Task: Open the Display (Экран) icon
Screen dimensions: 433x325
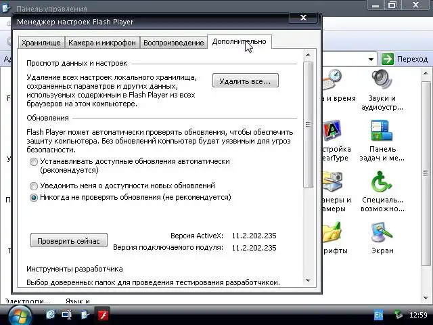Action: [382, 233]
